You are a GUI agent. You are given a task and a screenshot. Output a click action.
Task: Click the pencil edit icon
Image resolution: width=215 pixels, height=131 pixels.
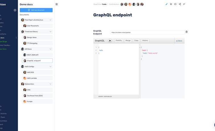point(167,4)
